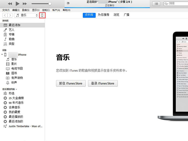This screenshot has height=141, width=188.
Task: Open the 歌曲(S) menu
Action: [26, 10]
